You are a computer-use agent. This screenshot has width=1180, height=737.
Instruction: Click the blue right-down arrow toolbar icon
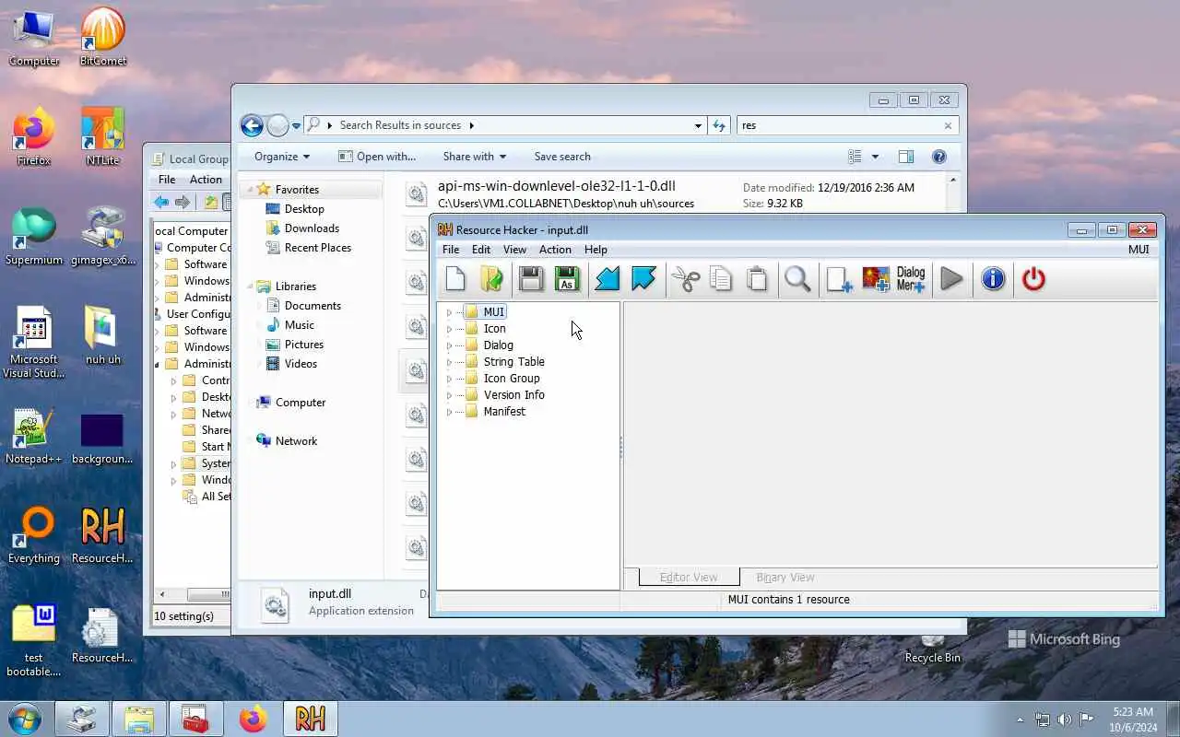click(643, 279)
